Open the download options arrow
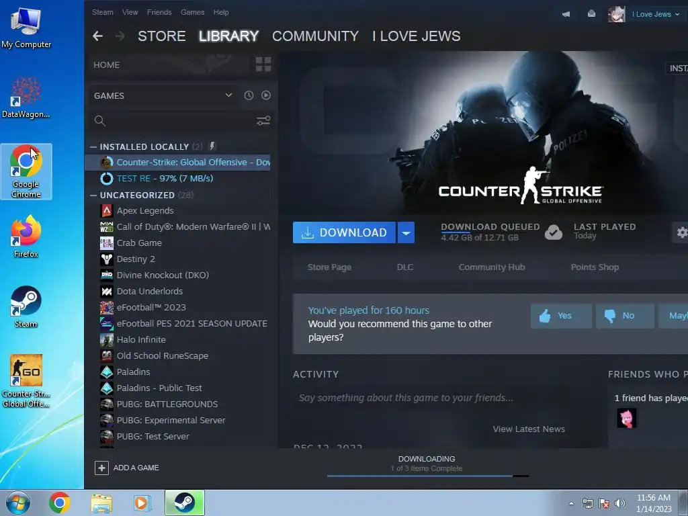The width and height of the screenshot is (688, 516). (x=406, y=232)
